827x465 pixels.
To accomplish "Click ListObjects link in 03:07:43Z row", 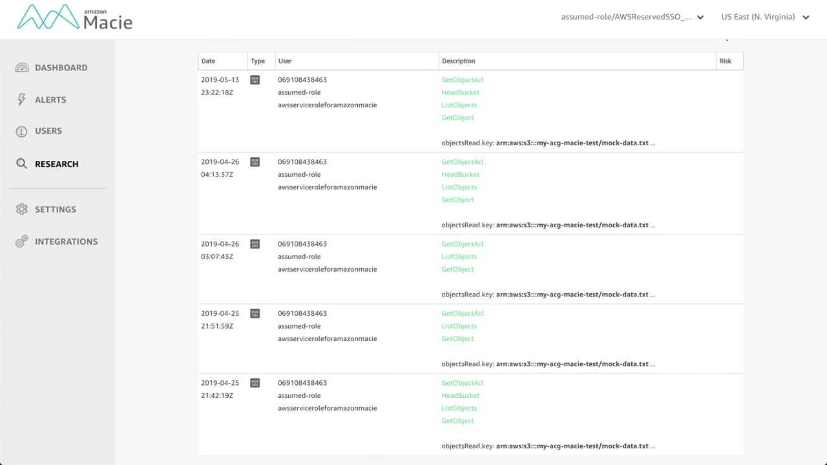I will pos(459,256).
